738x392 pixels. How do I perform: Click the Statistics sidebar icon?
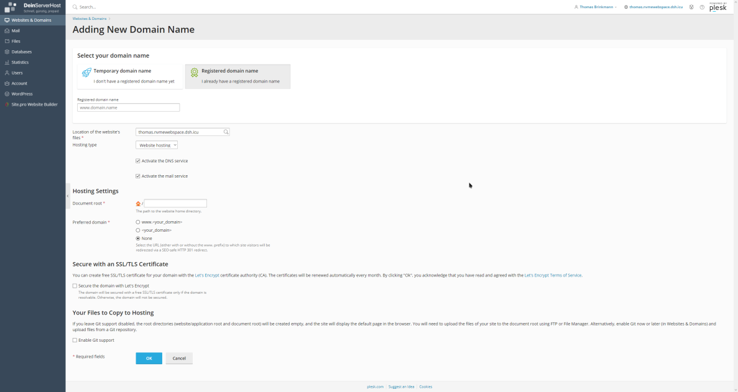click(x=7, y=62)
